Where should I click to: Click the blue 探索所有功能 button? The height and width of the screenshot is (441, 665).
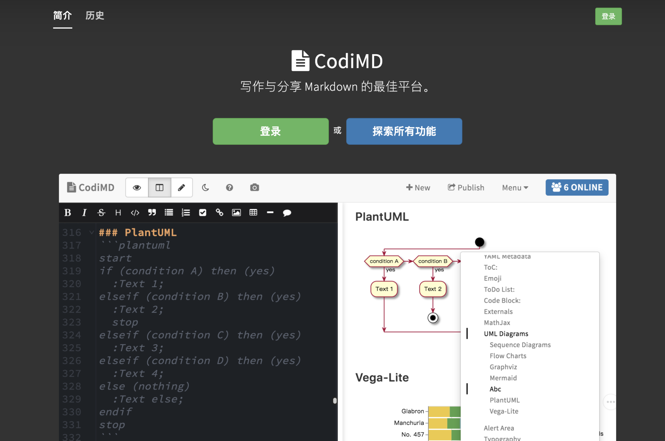404,131
